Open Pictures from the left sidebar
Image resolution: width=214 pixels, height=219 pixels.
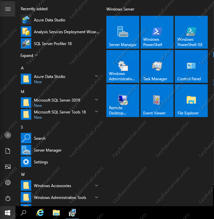pyautogui.click(x=8, y=167)
